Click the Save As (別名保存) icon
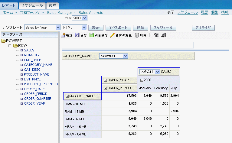Viewport: 232px width, 143px height. 92,35
